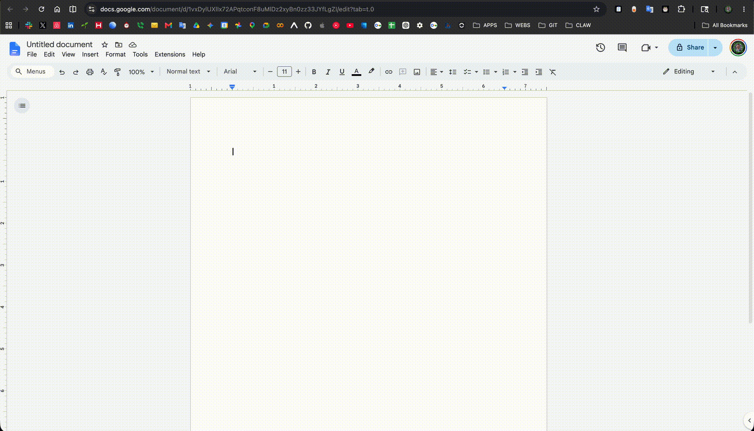This screenshot has width=754, height=431.
Task: Run spelling and grammar check icon
Action: coord(104,72)
